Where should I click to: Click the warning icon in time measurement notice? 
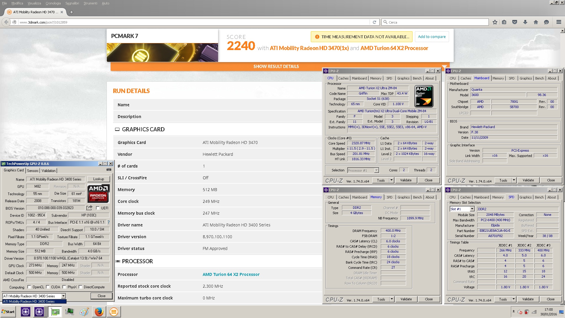317,37
